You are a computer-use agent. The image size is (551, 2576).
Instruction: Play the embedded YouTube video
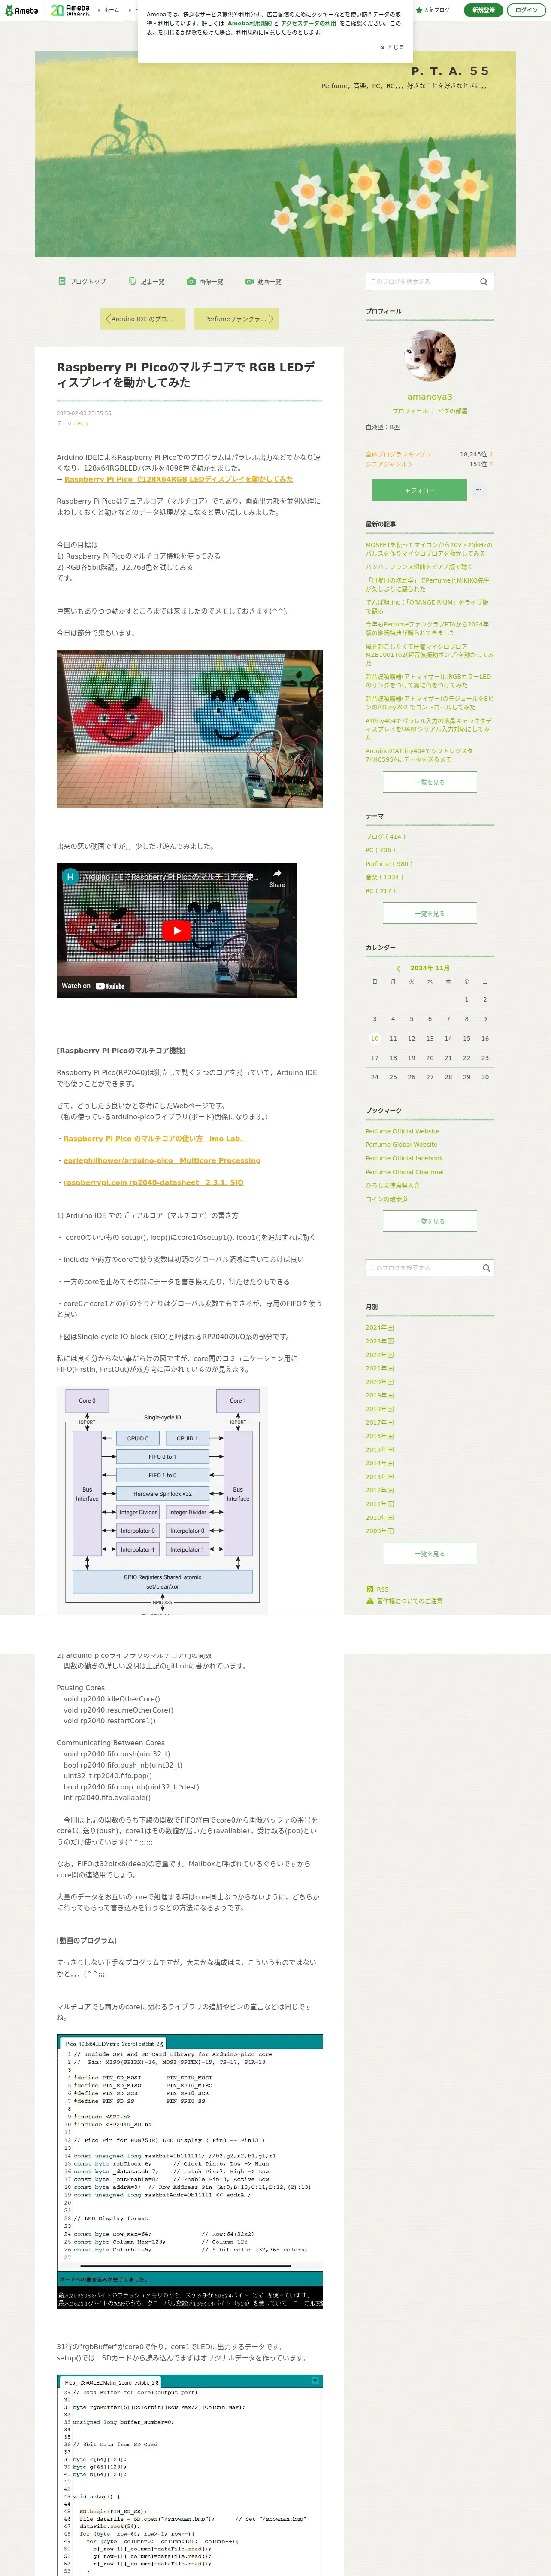[176, 930]
